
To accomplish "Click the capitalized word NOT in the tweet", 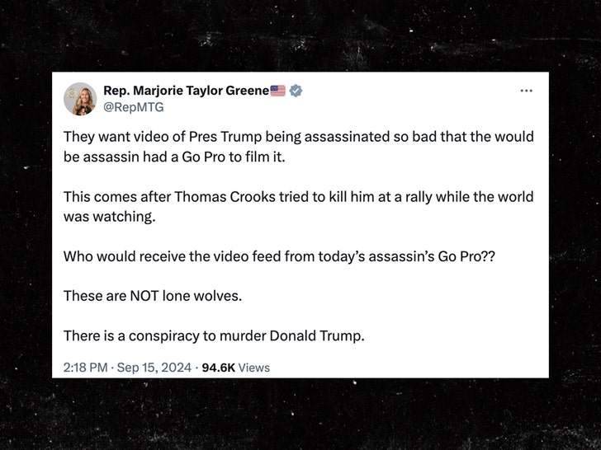I will tap(144, 295).
